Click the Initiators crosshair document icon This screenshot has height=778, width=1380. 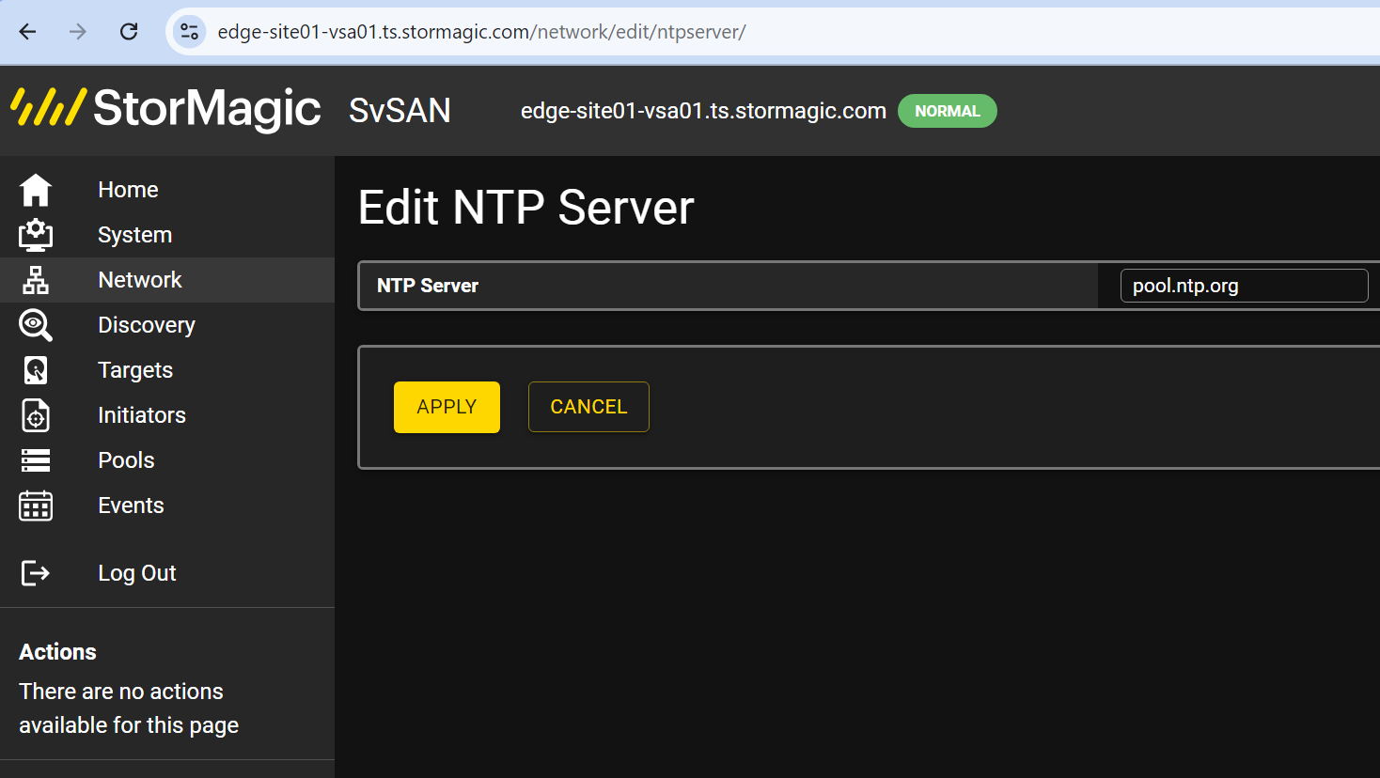(x=36, y=415)
